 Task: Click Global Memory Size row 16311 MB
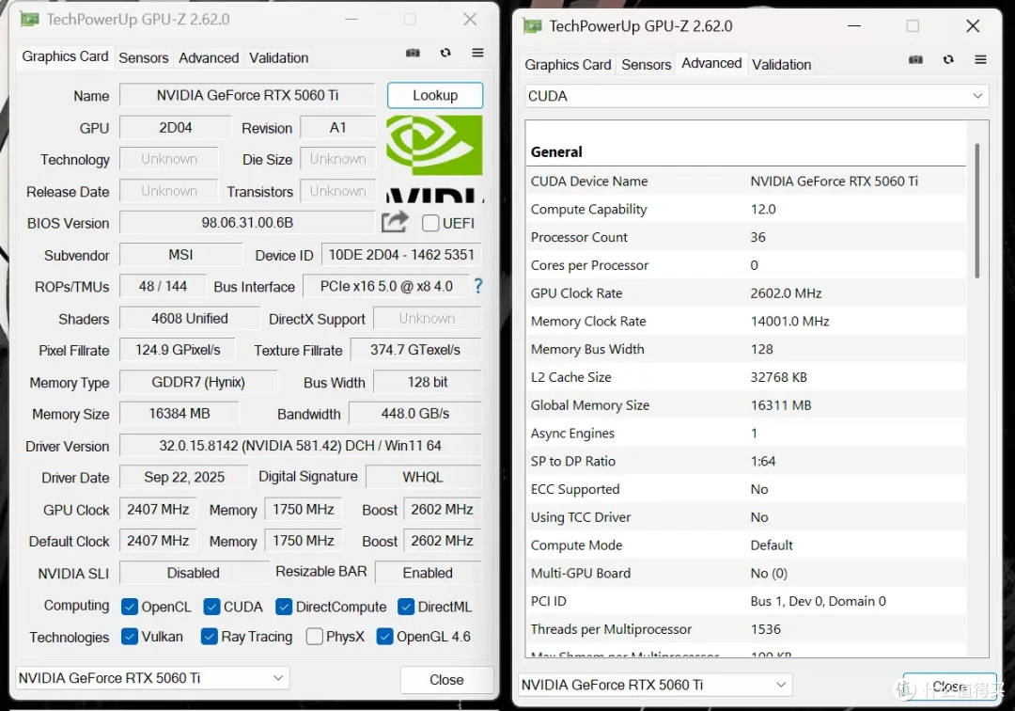click(745, 405)
